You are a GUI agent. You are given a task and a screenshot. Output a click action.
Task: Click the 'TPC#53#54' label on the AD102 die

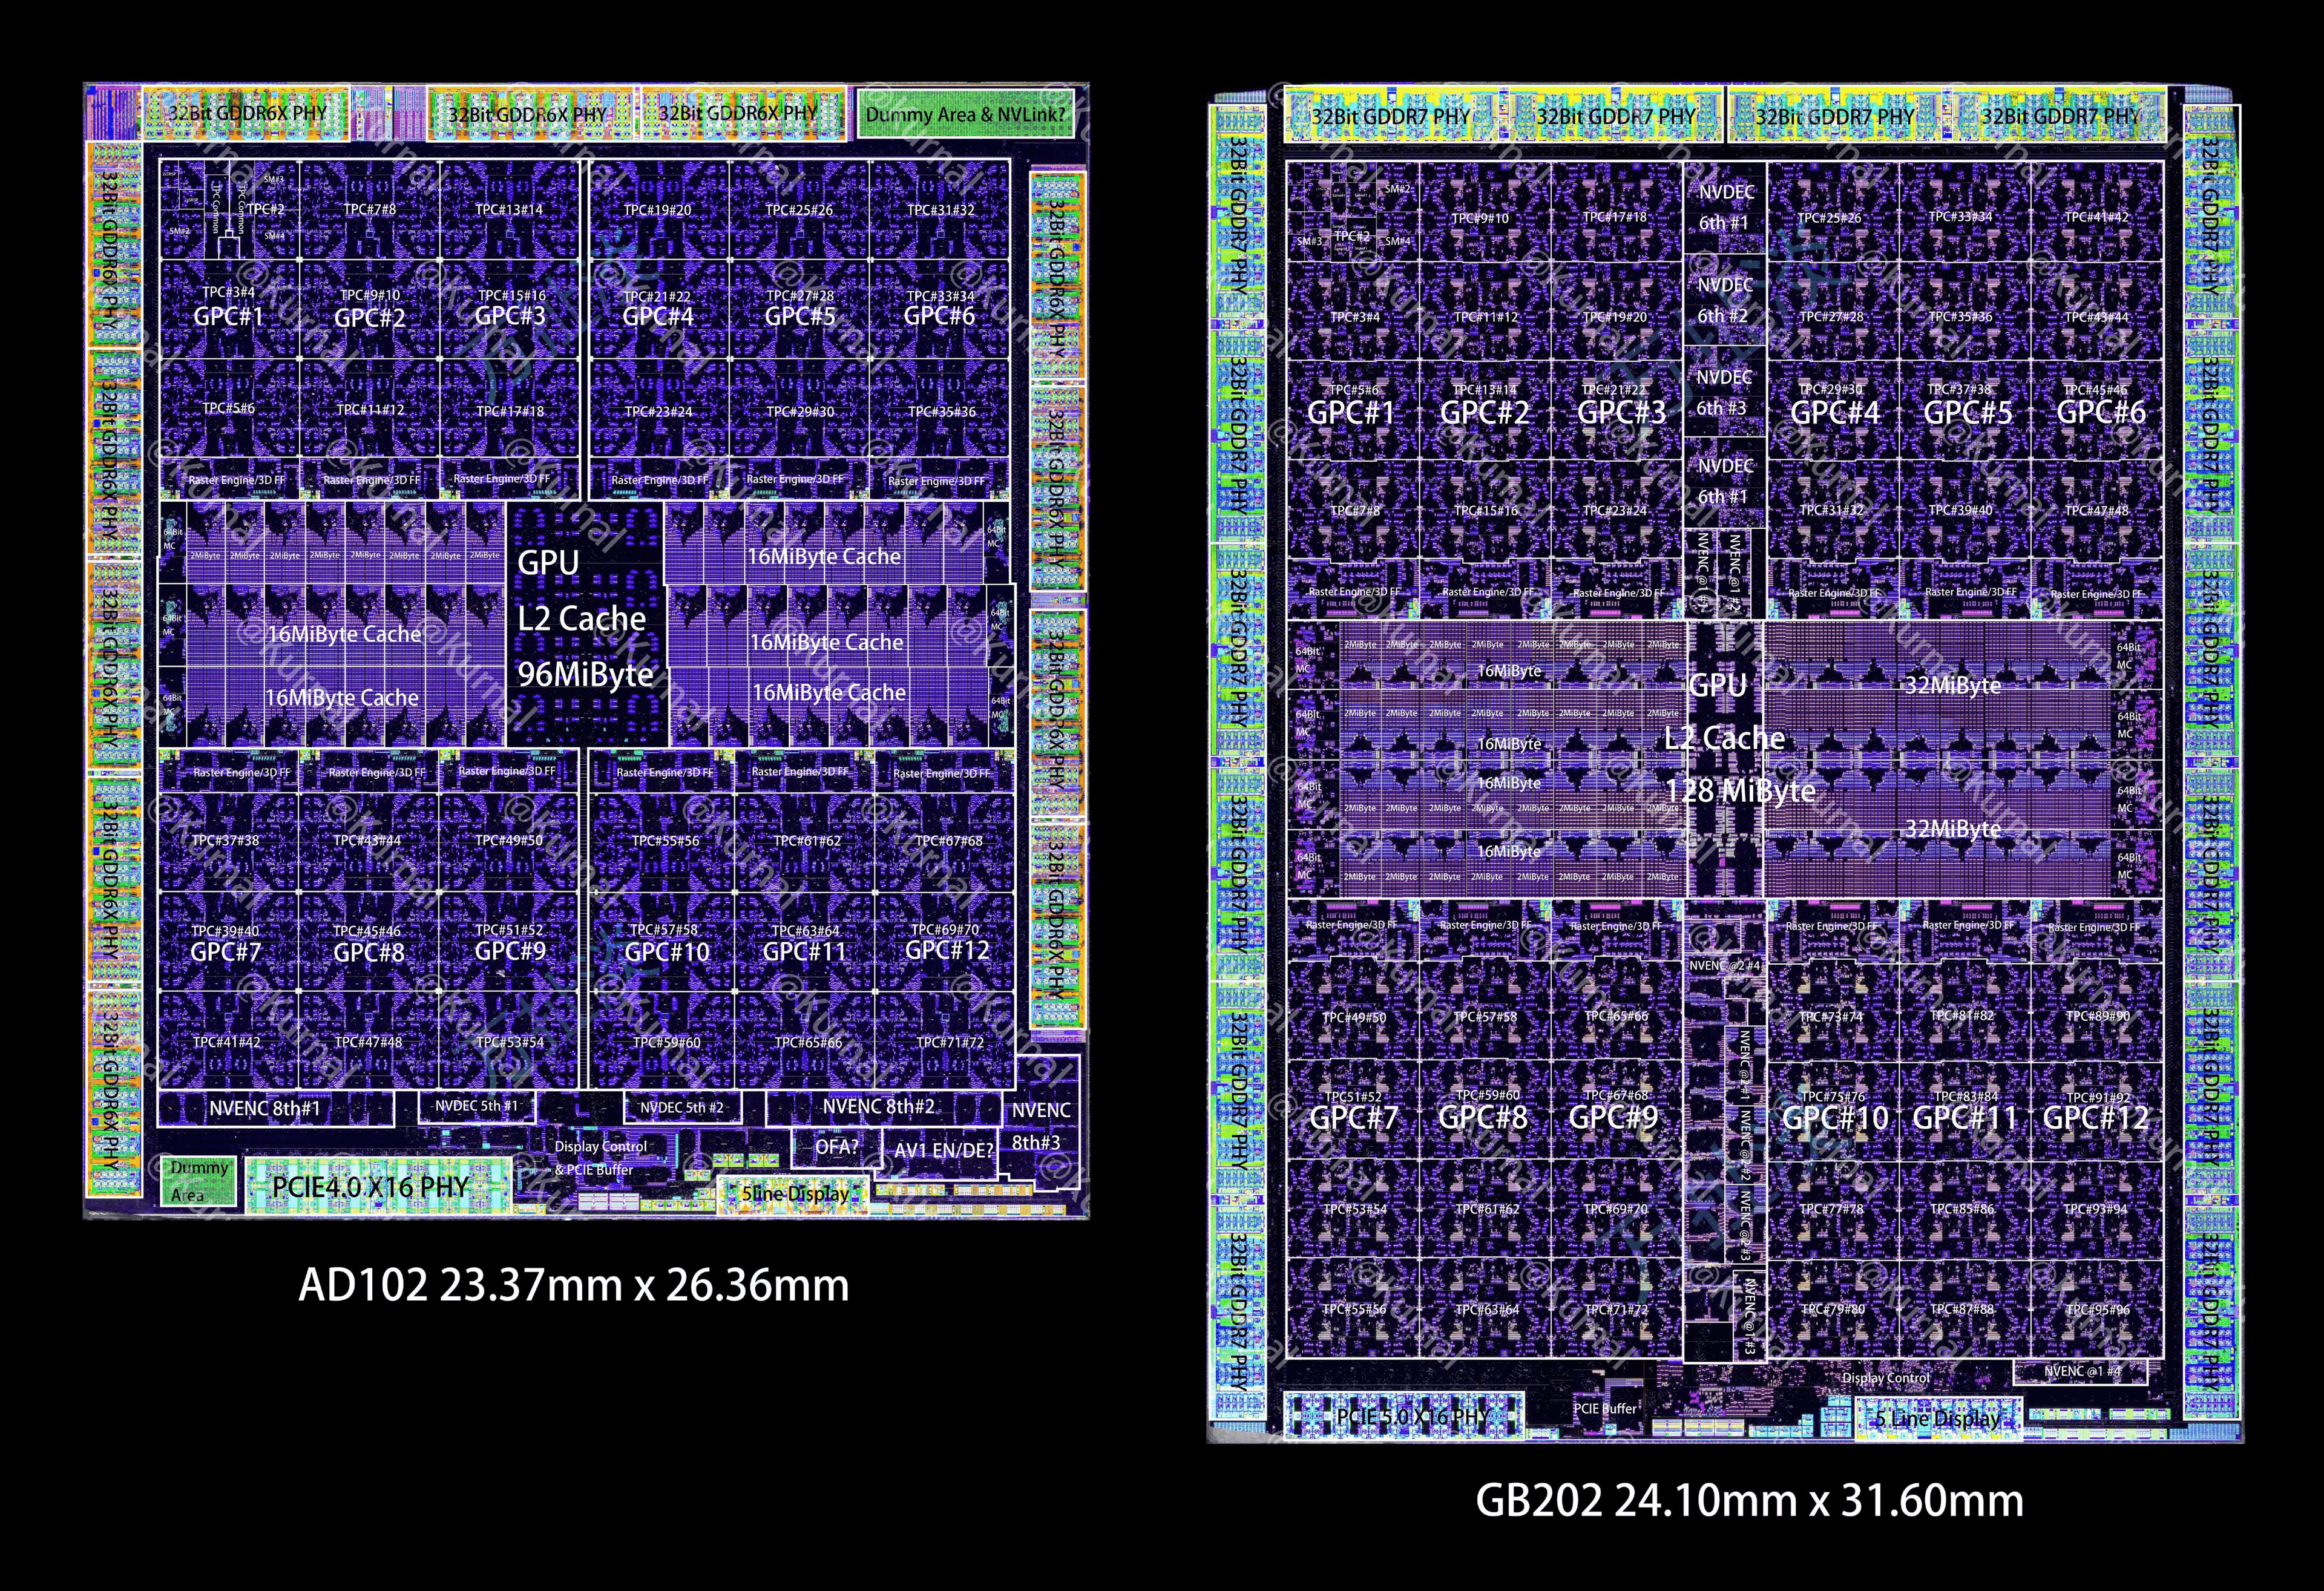510,1042
